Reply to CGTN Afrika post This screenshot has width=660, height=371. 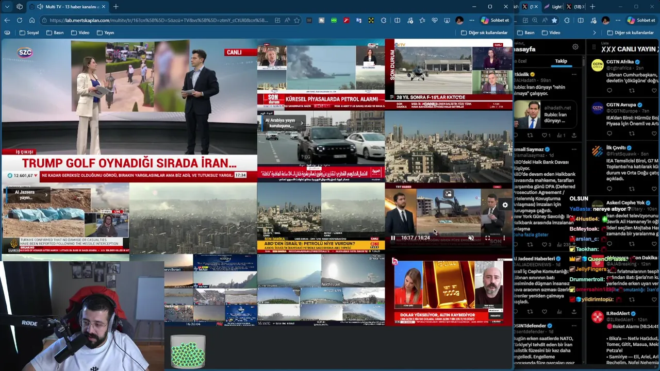pos(609,91)
